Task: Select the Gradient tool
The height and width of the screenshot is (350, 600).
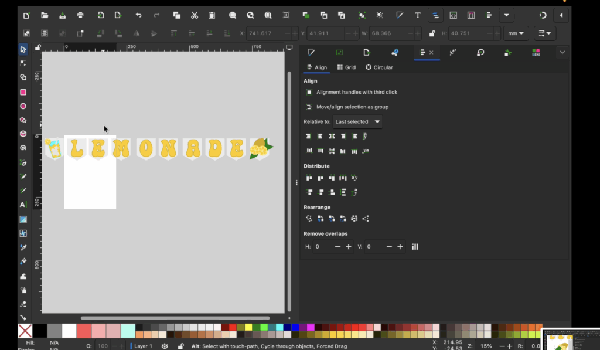Action: [23, 219]
